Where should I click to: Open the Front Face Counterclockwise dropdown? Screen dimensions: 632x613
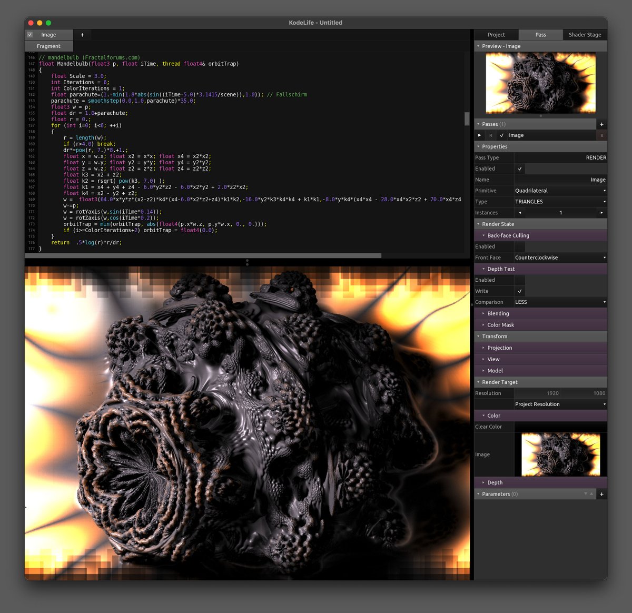560,258
